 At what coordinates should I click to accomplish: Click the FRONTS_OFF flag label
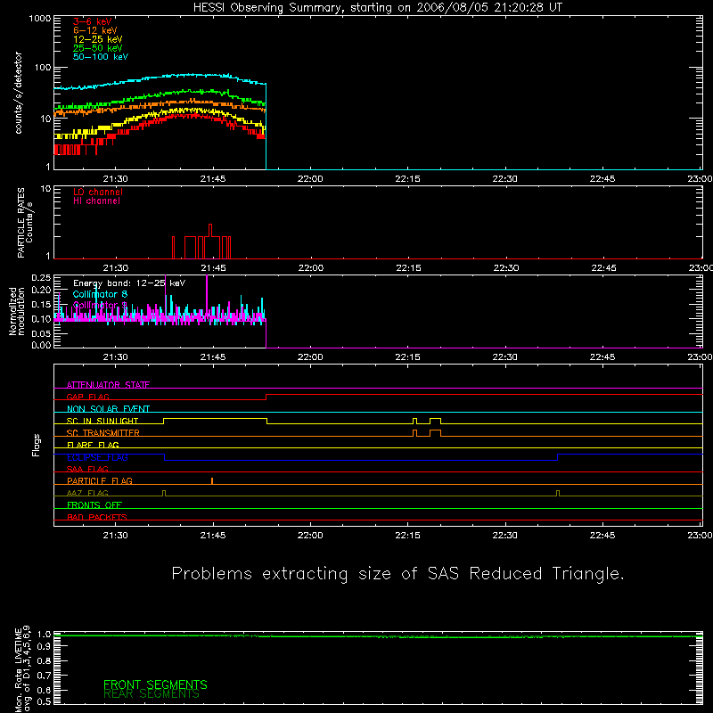(x=94, y=504)
